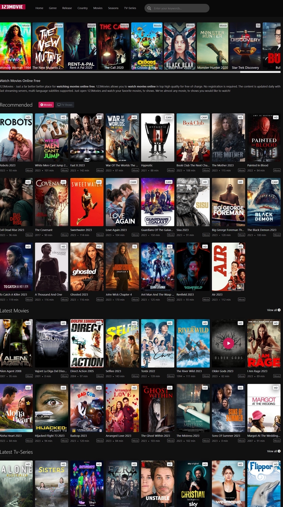Open Sons Of Summer 2023 poster
This screenshot has width=283, height=507.
click(x=228, y=408)
